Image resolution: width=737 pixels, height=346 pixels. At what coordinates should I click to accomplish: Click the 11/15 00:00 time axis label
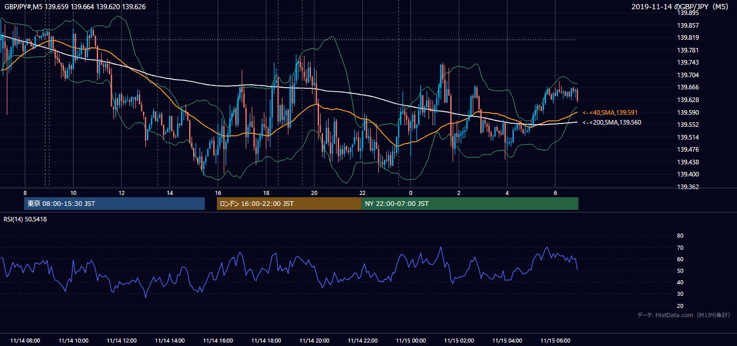point(411,341)
